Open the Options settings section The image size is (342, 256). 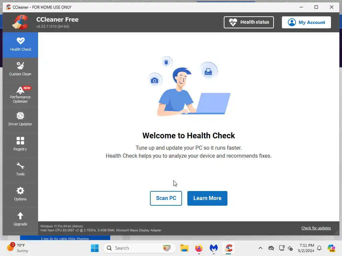(20, 194)
